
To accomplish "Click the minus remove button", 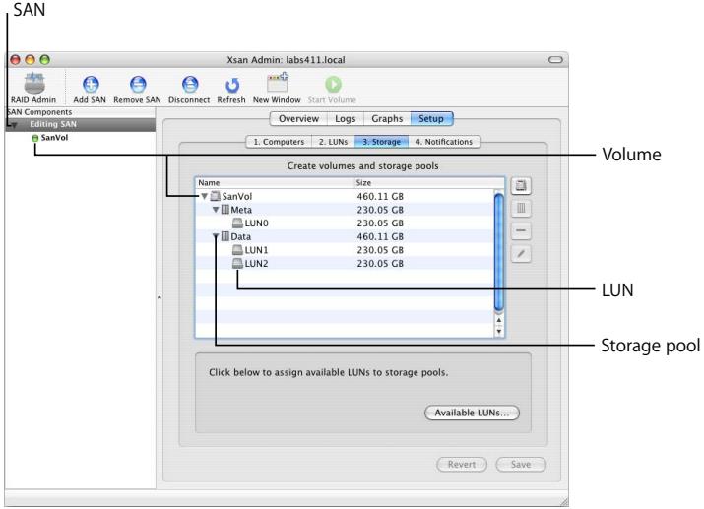I will pyautogui.click(x=521, y=230).
